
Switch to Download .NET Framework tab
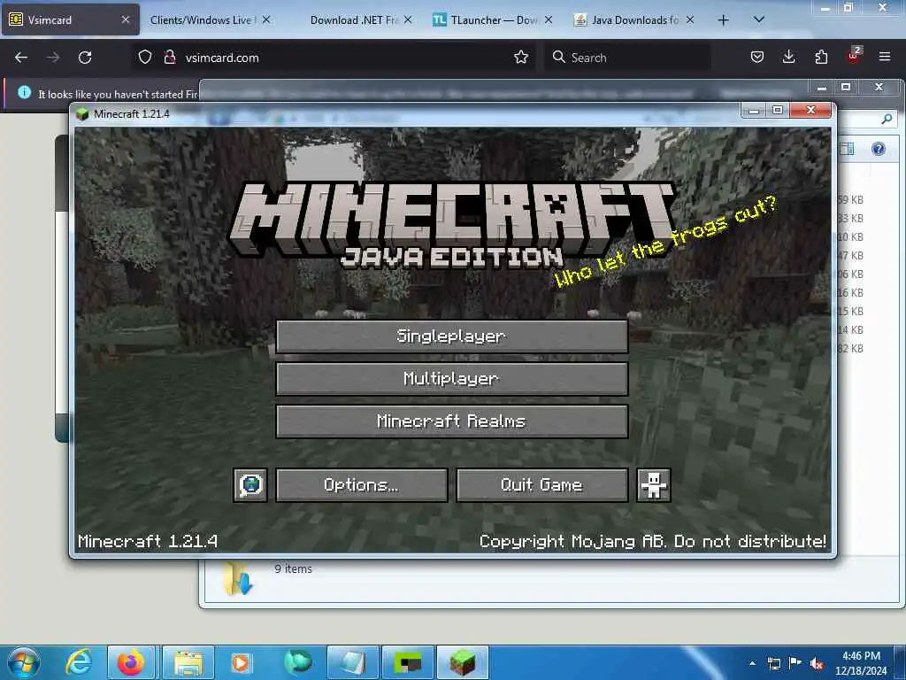(x=354, y=20)
